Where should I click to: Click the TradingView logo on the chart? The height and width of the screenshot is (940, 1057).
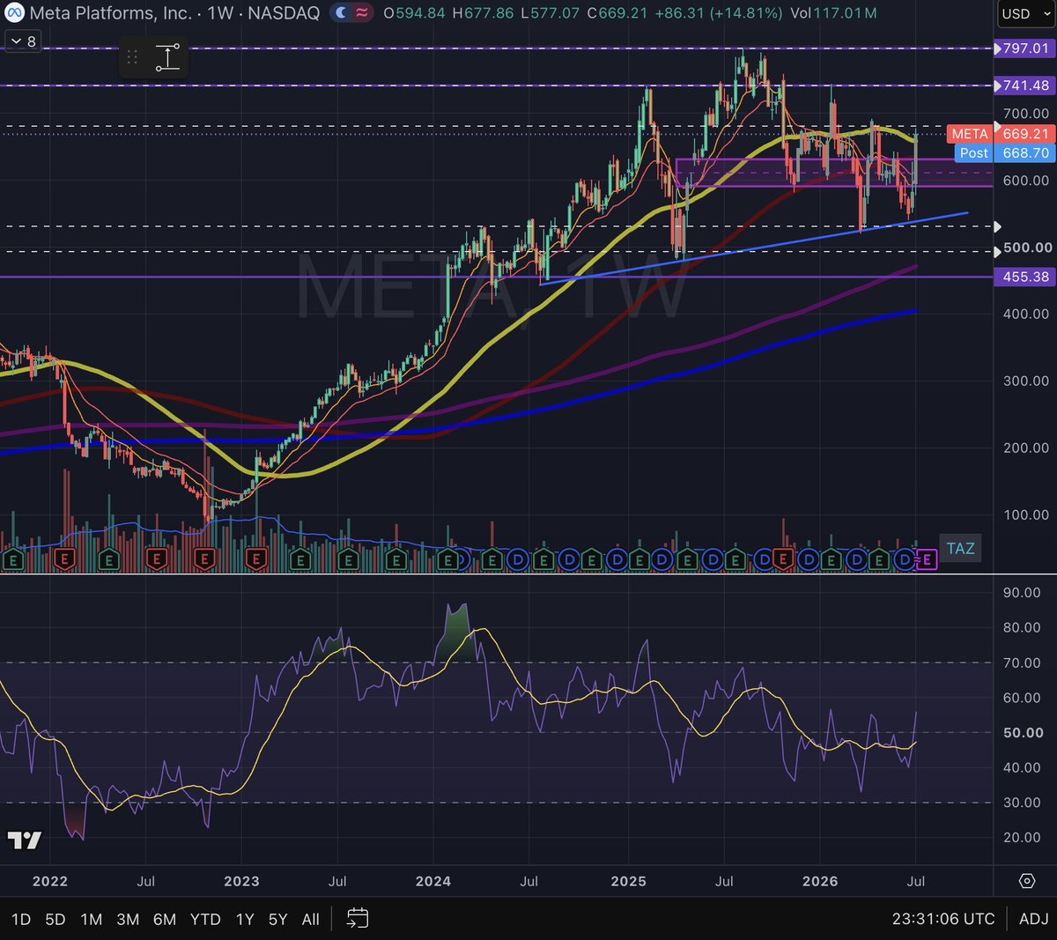(24, 840)
